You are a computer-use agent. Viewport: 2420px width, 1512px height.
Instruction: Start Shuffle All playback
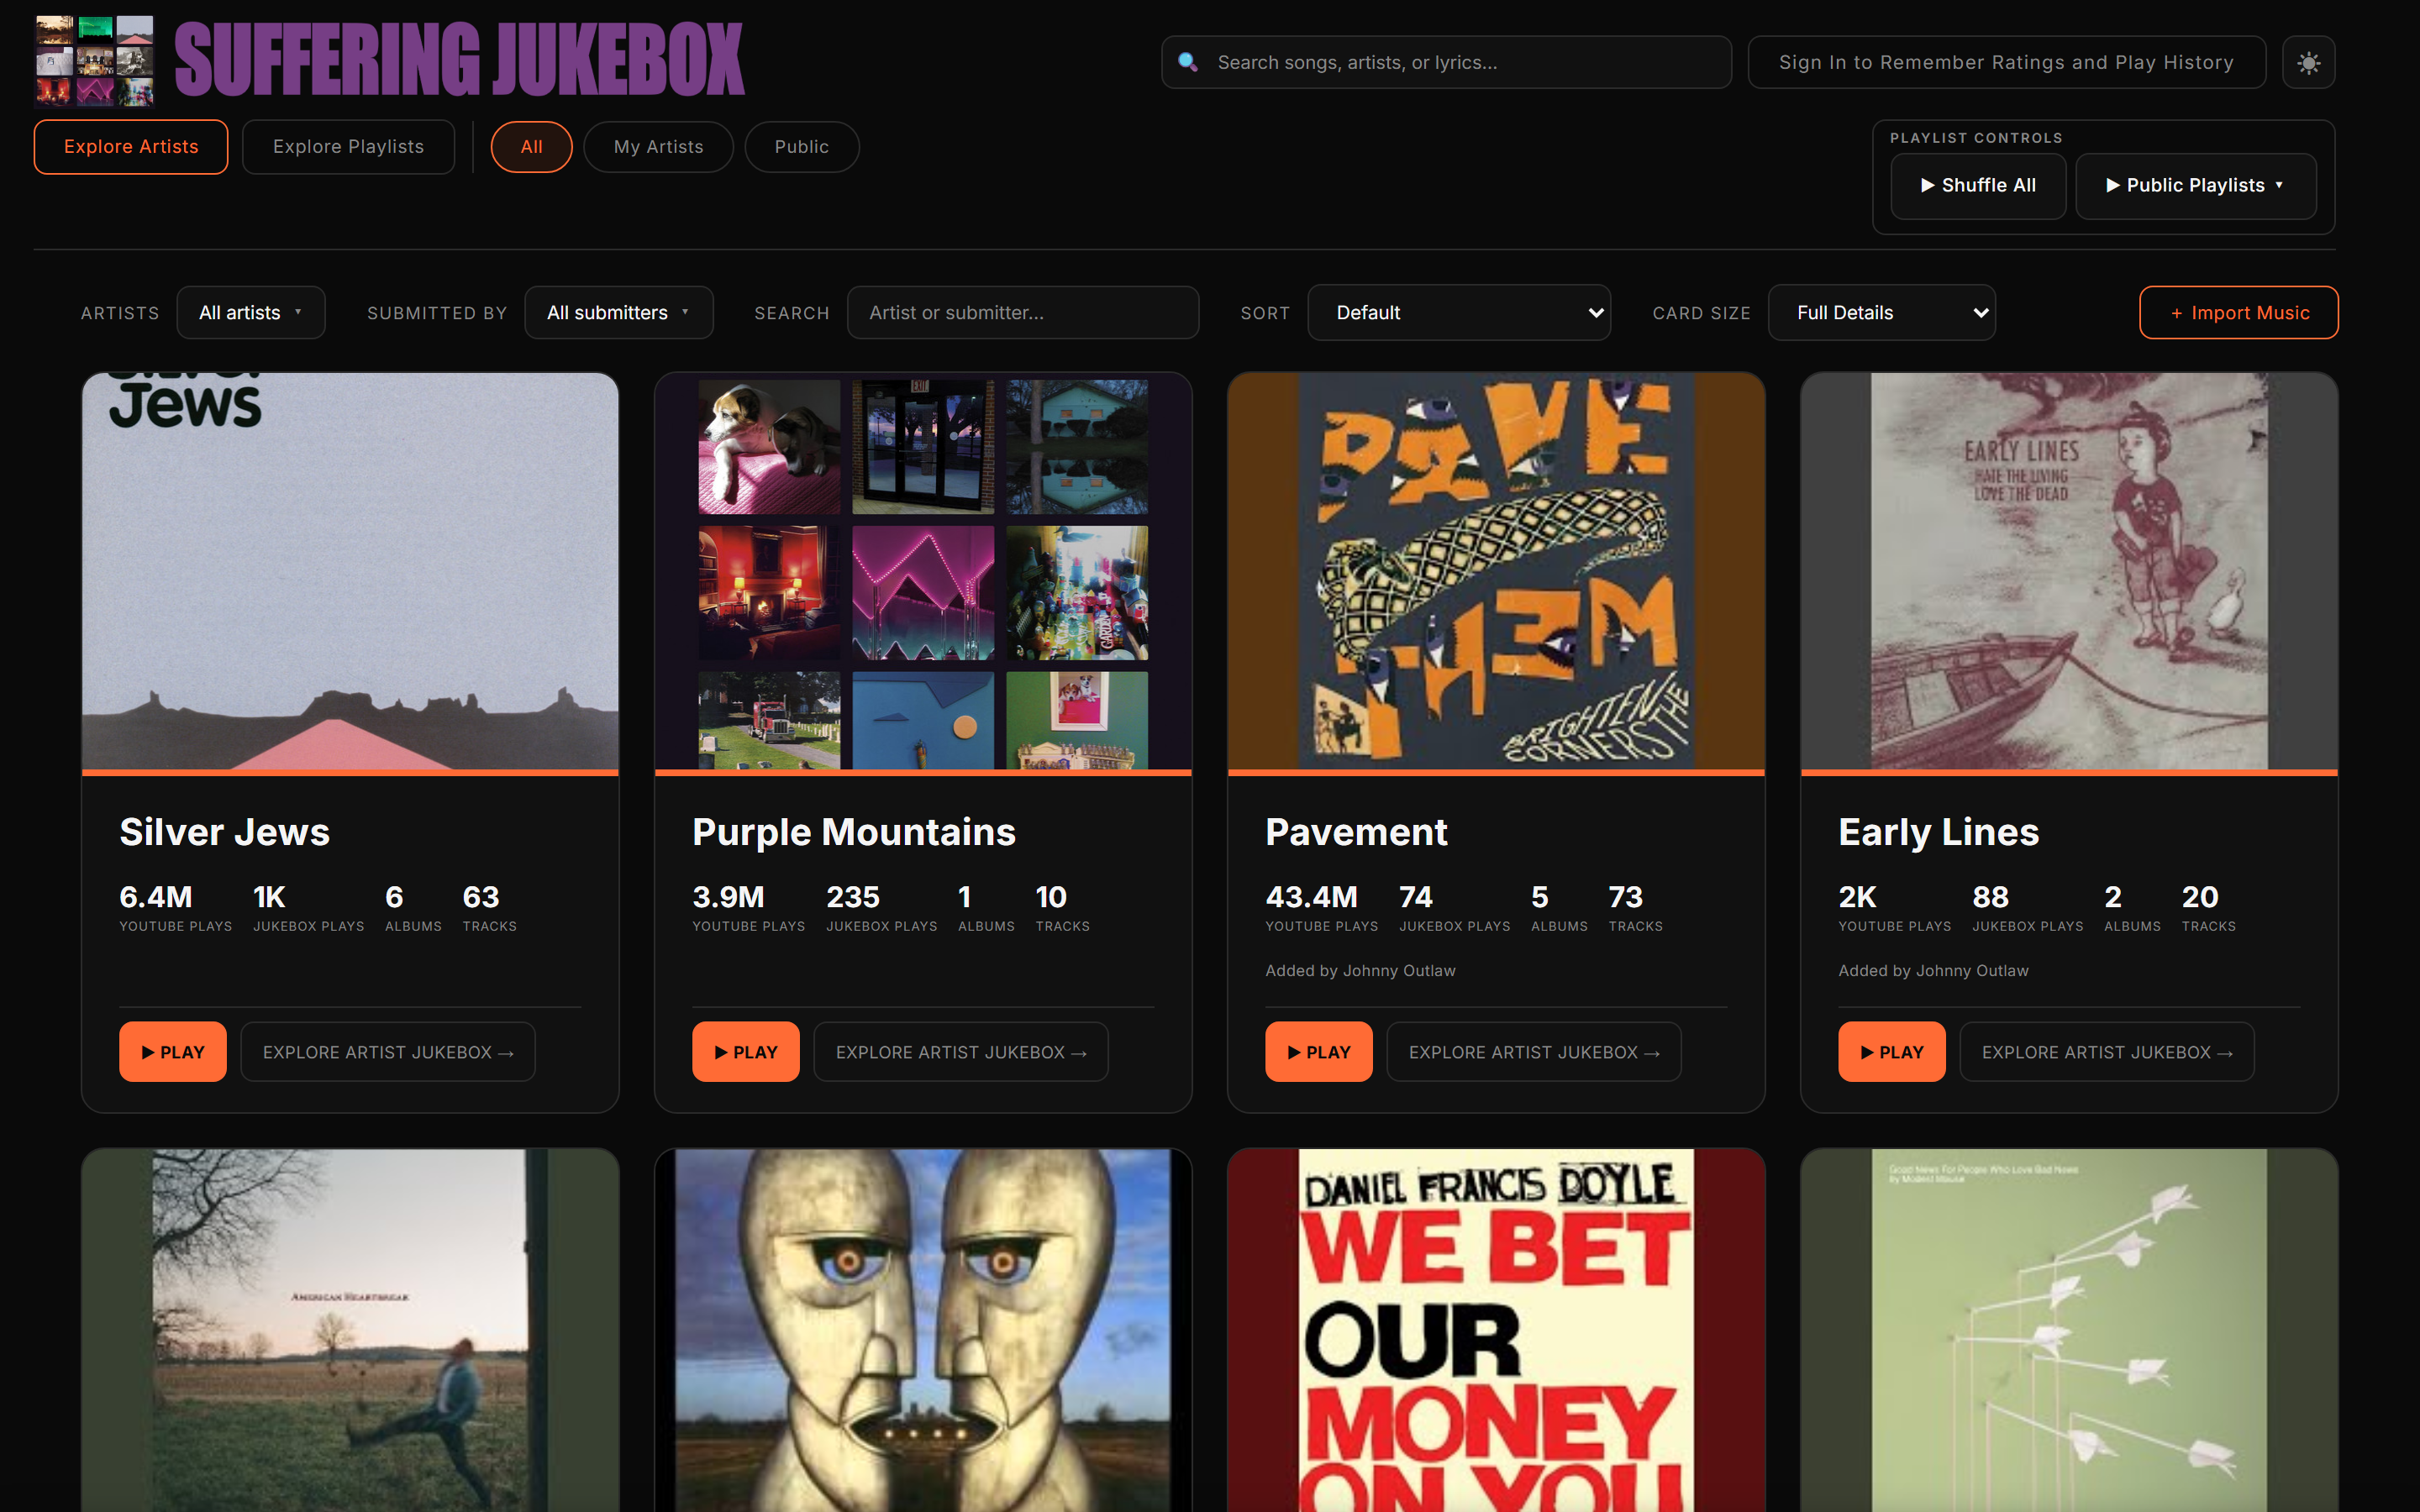(x=1978, y=186)
